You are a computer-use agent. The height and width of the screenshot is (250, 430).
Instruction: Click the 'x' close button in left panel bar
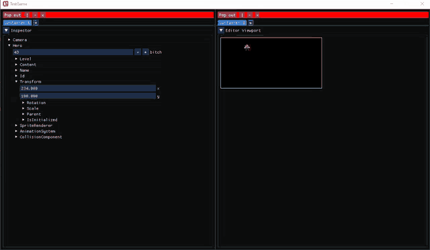[42, 15]
